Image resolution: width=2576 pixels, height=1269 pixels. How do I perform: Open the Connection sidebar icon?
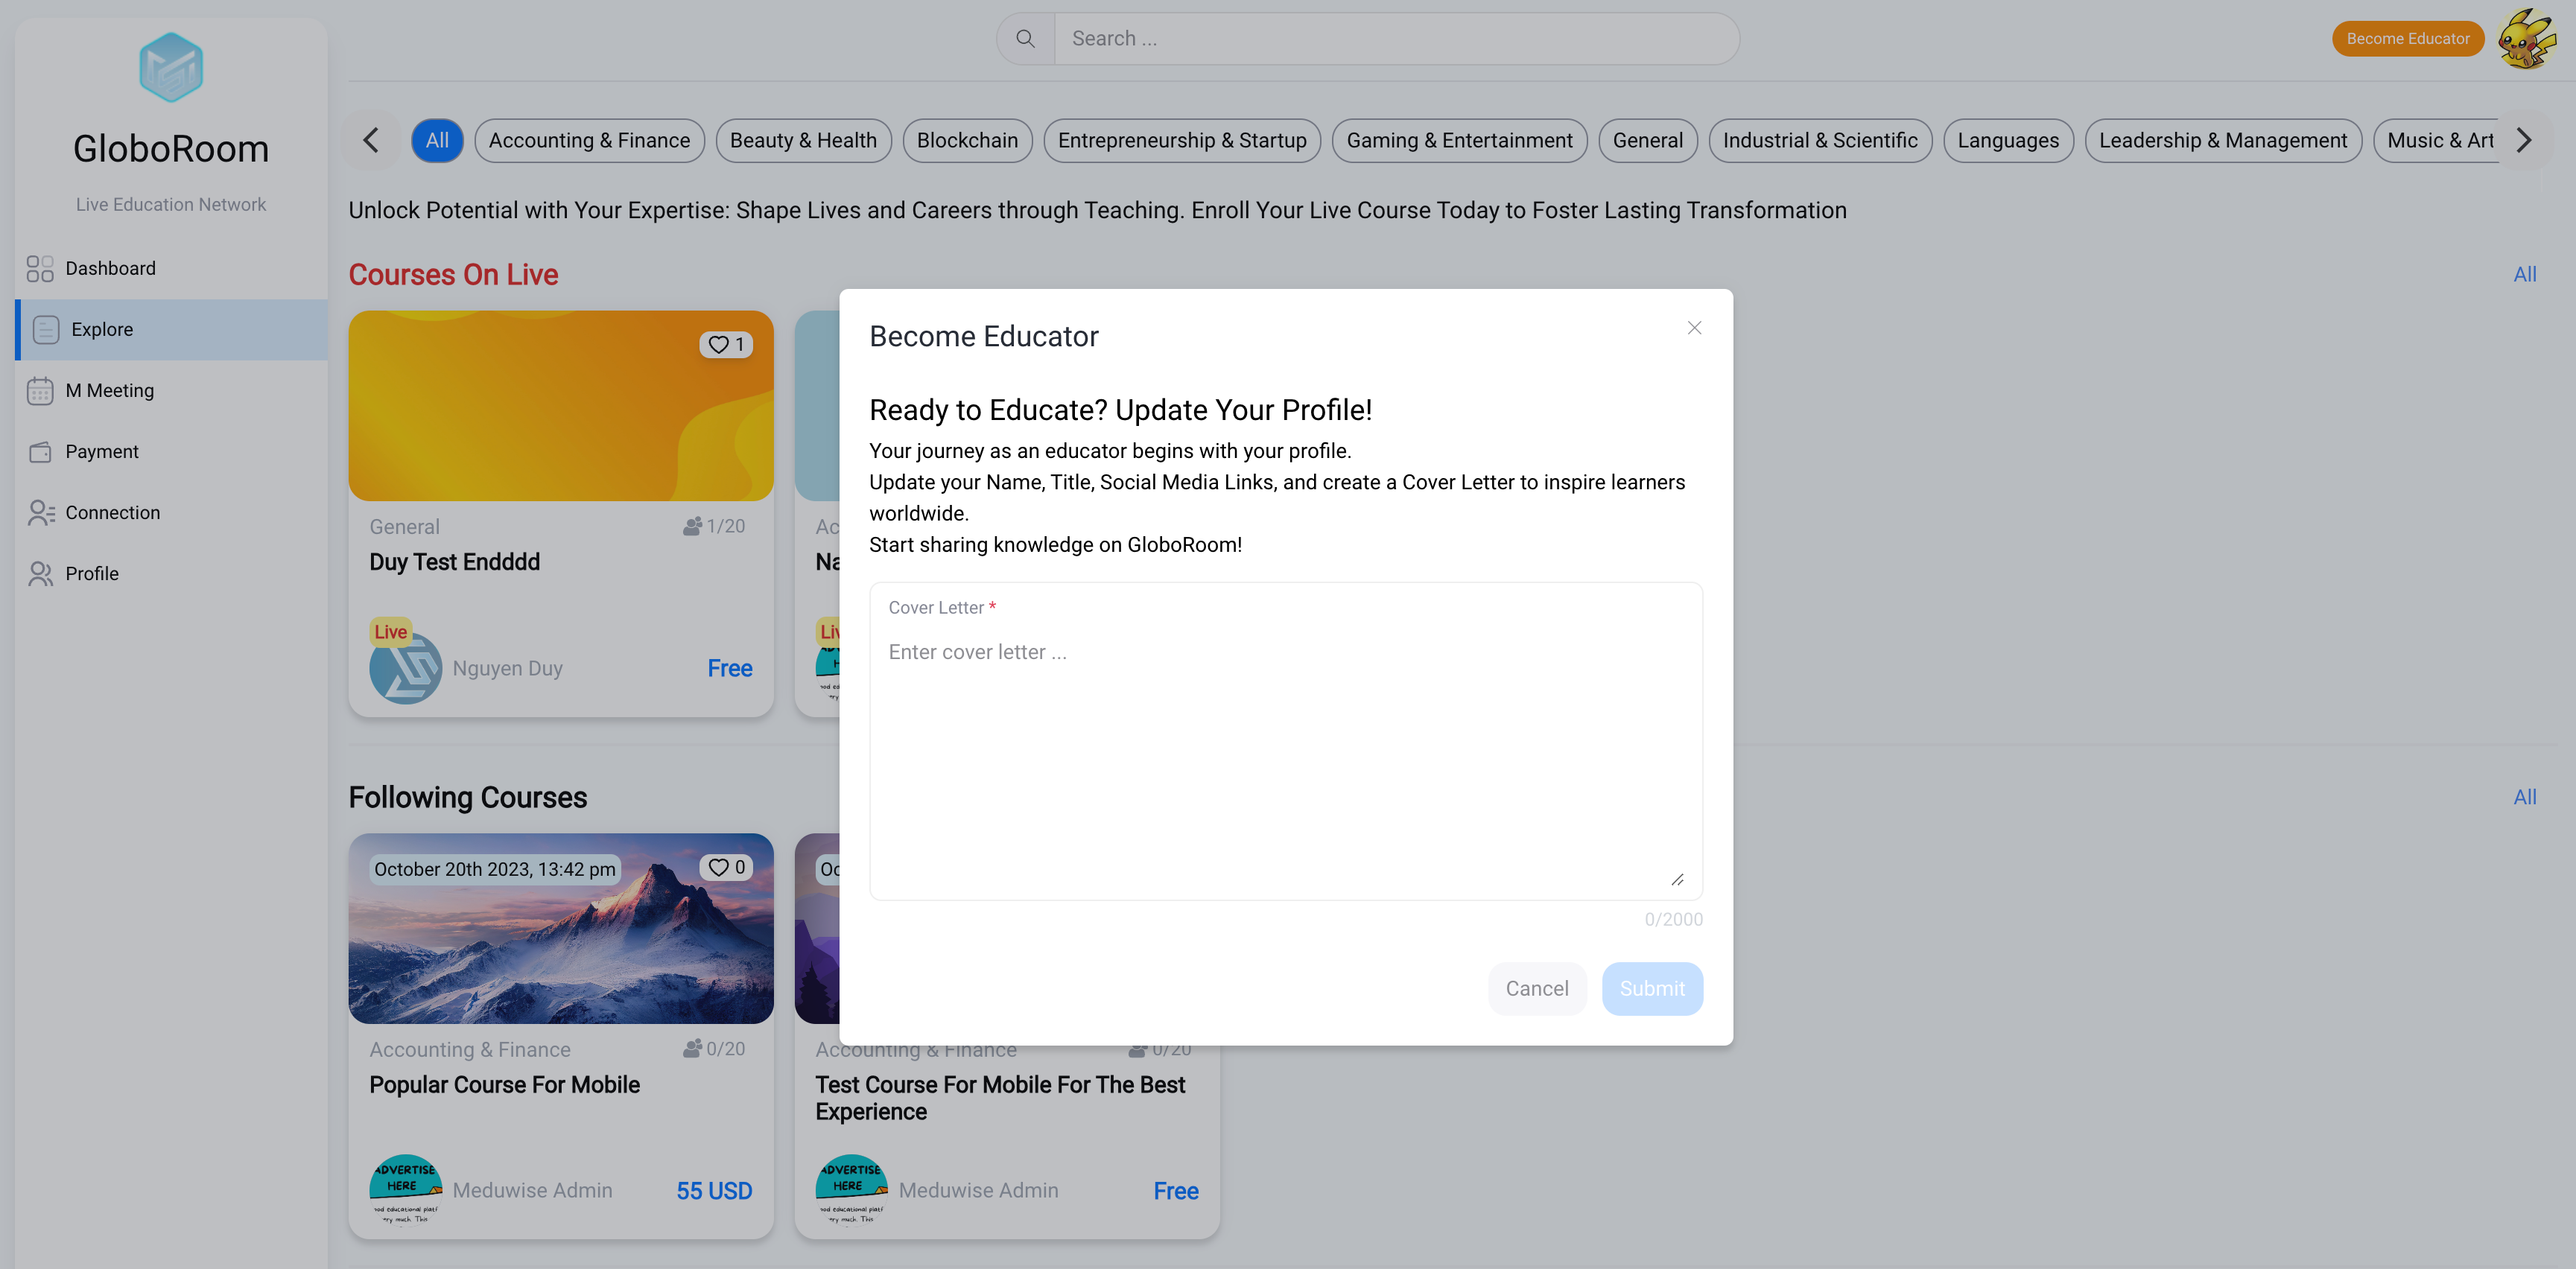pyautogui.click(x=40, y=513)
